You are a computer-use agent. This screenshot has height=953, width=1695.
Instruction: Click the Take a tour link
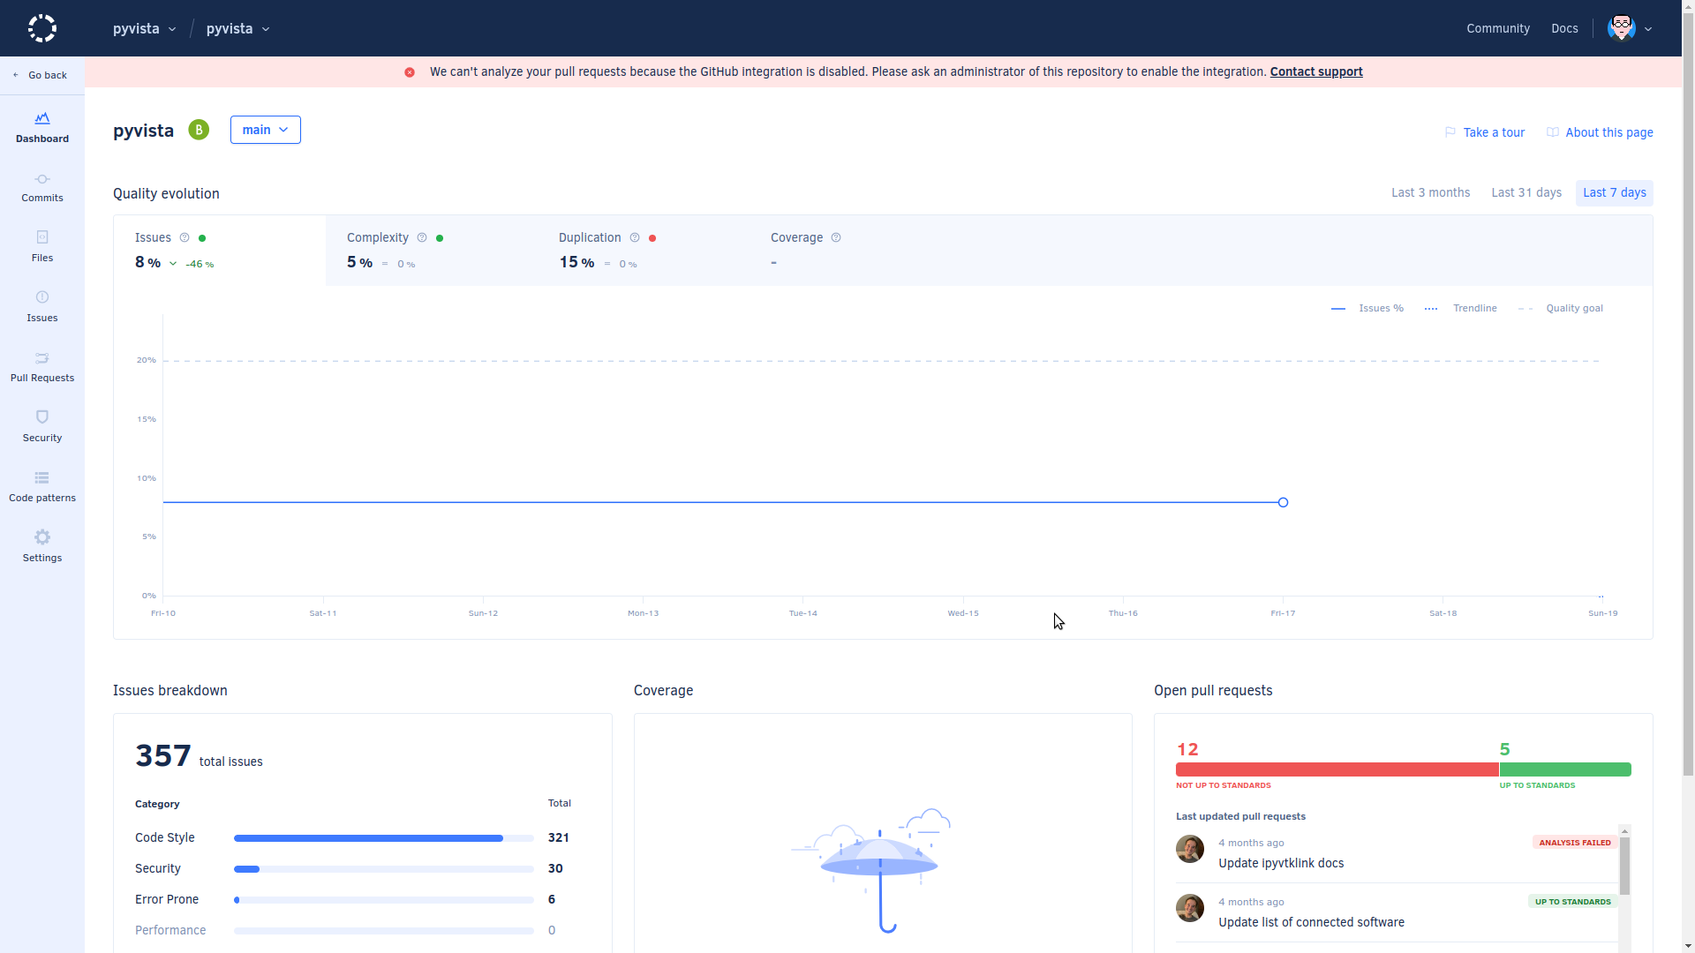(x=1485, y=133)
